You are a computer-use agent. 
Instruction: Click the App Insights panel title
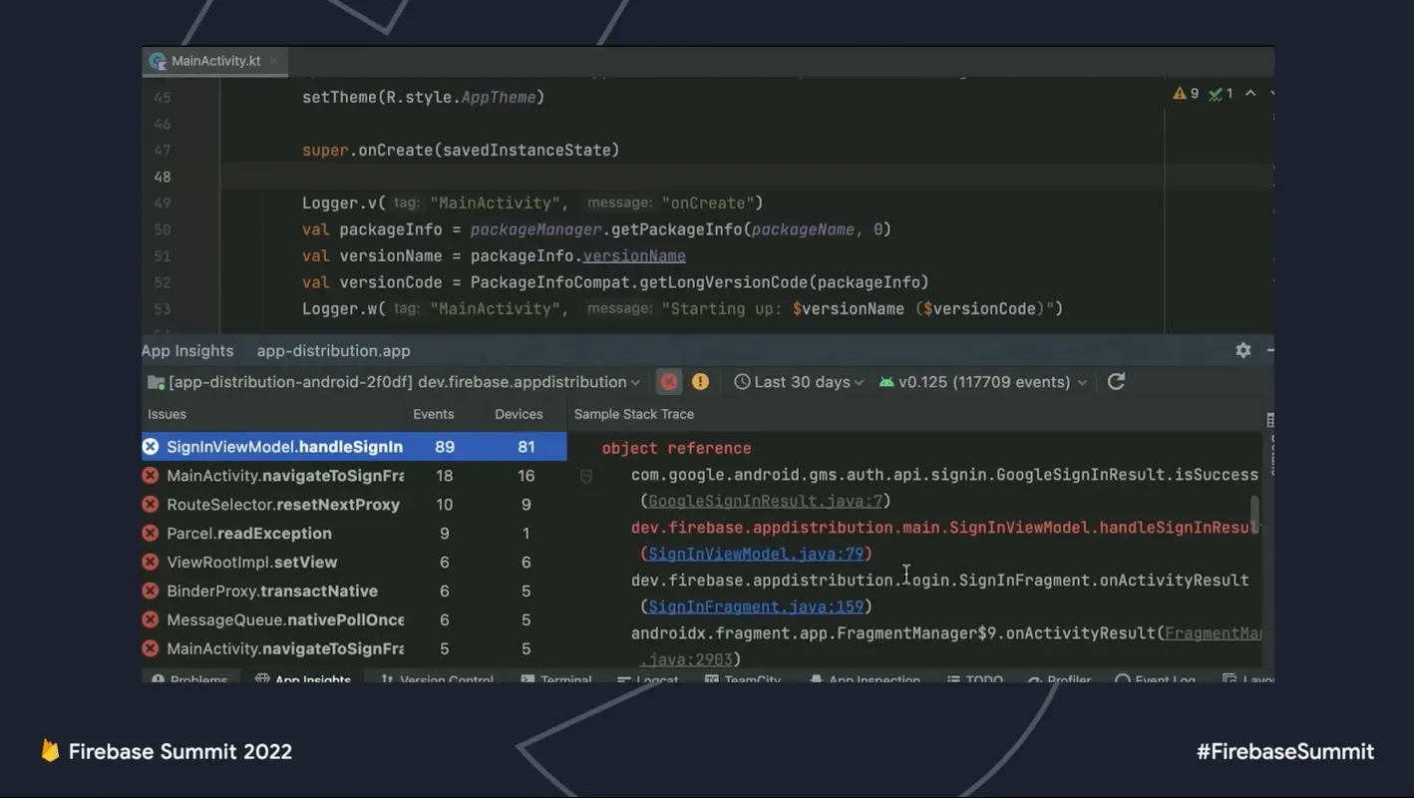(187, 351)
